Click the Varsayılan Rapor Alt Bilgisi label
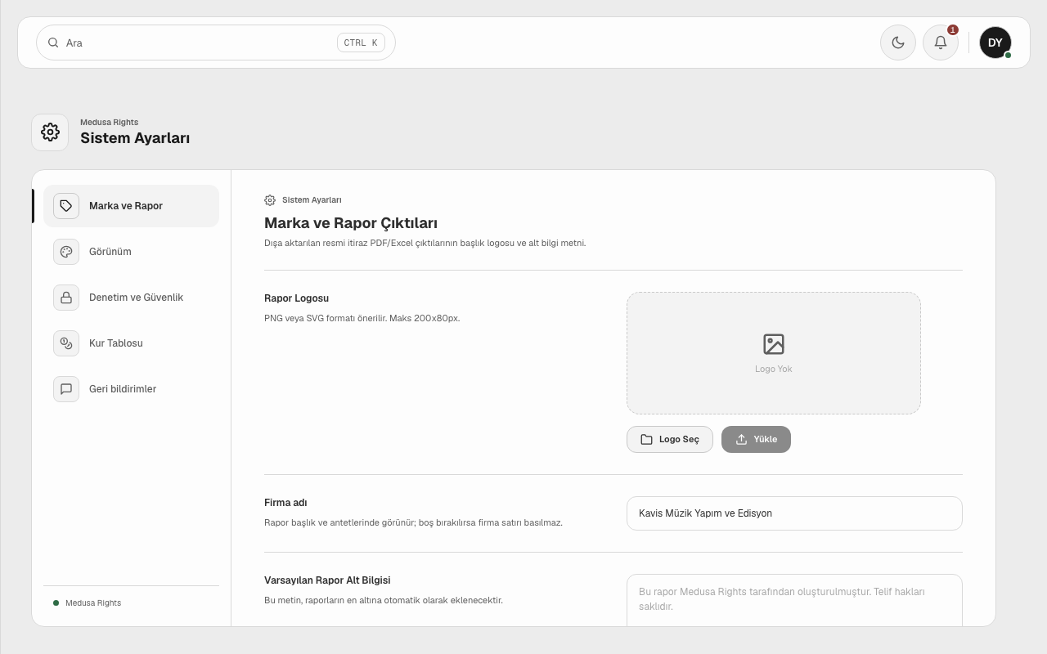The image size is (1047, 654). pyautogui.click(x=327, y=580)
